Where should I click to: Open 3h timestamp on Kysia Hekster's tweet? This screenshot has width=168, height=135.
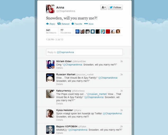coord(121,110)
